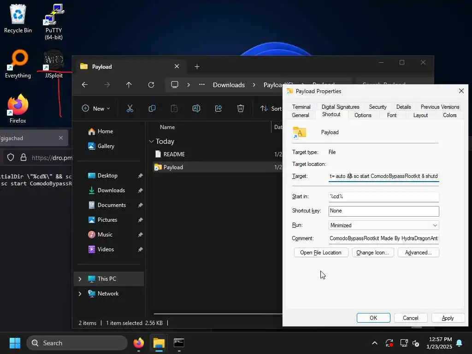
Task: Switch to the Digital Signatures tab
Action: [340, 107]
